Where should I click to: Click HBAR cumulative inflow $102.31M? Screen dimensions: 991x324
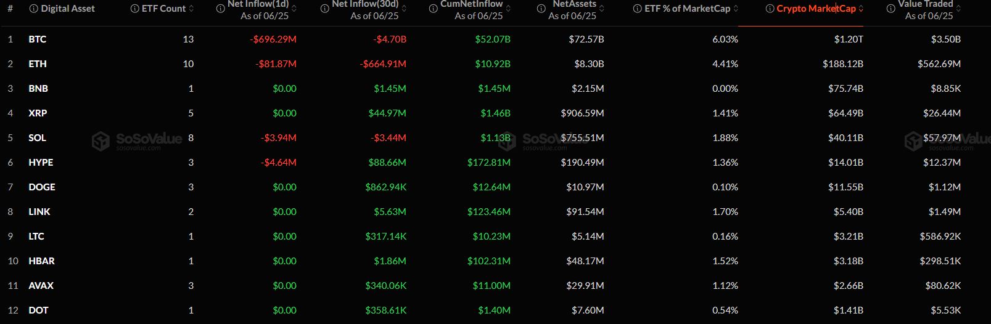click(489, 261)
